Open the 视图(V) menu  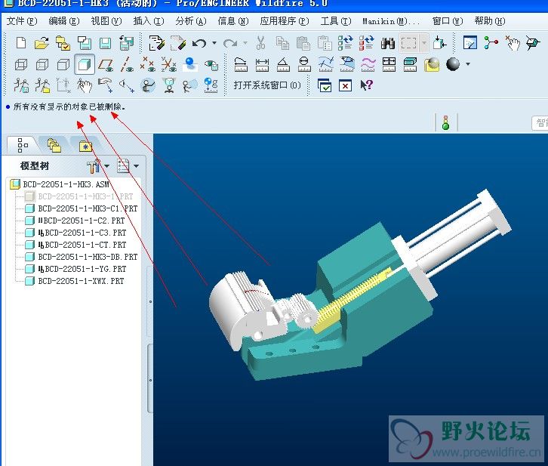click(x=106, y=21)
